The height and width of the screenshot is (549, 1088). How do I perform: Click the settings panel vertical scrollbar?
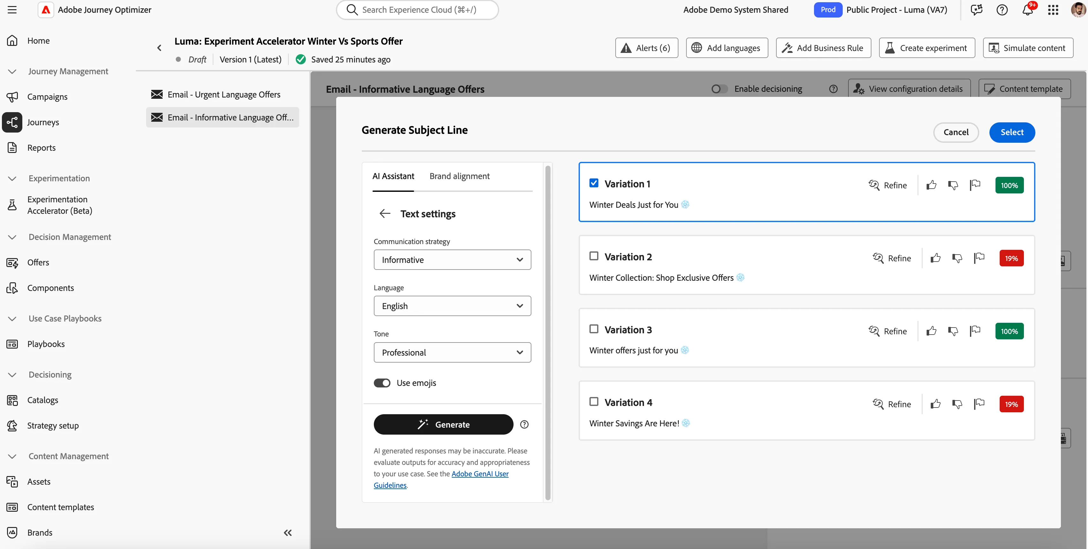coord(548,333)
